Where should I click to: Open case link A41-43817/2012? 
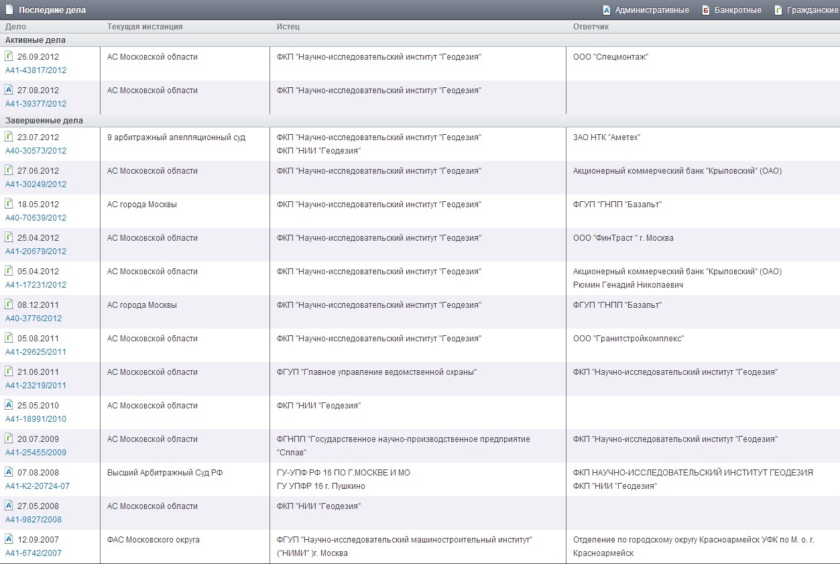click(36, 70)
